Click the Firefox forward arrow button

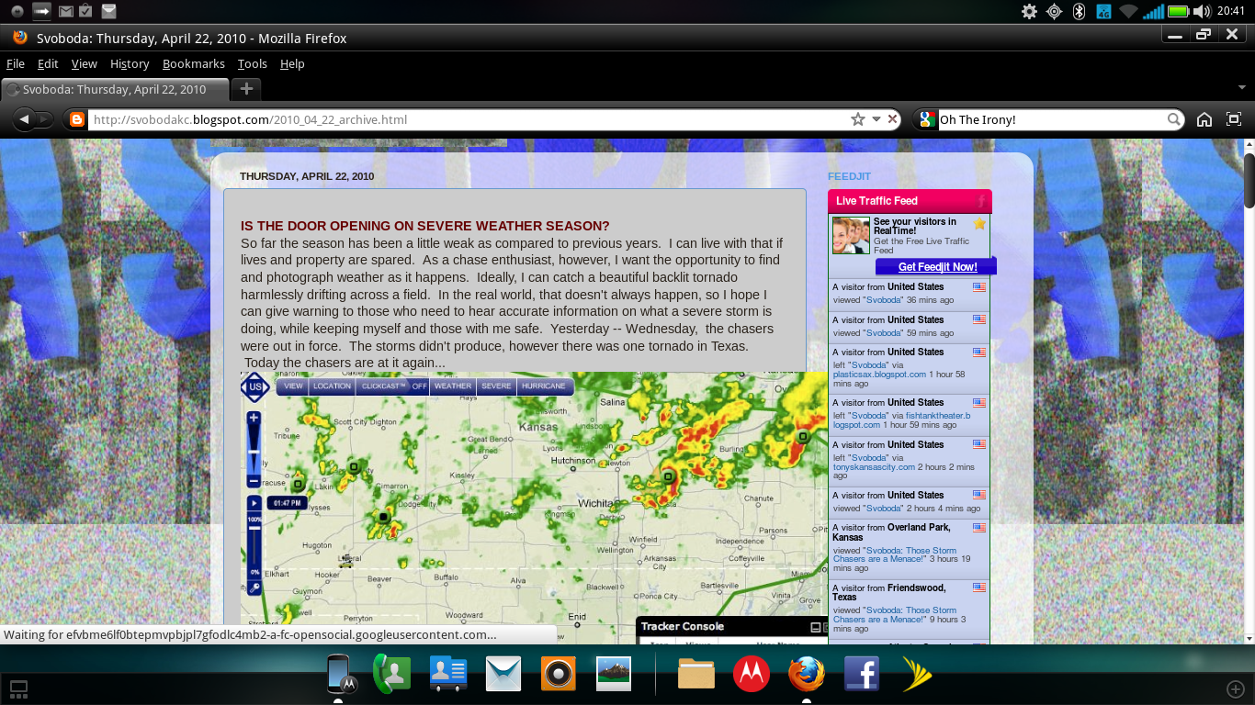pyautogui.click(x=45, y=119)
